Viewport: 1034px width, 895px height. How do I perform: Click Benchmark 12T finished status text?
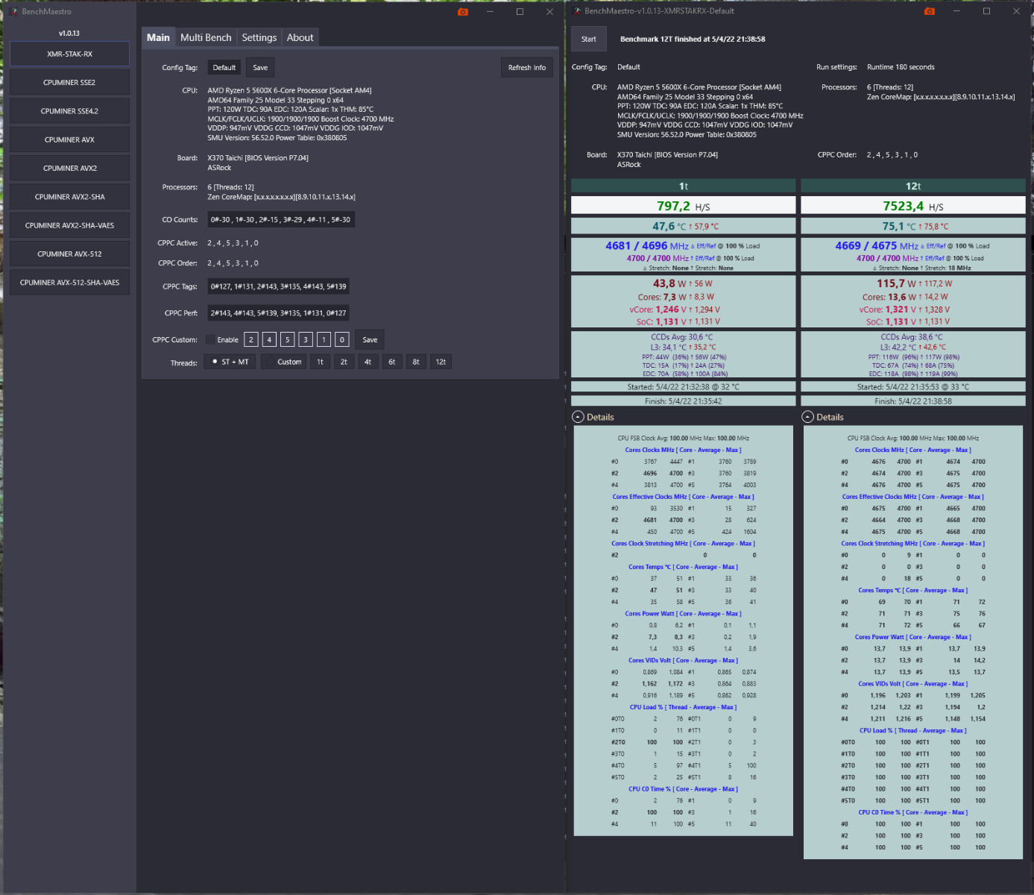coord(693,39)
